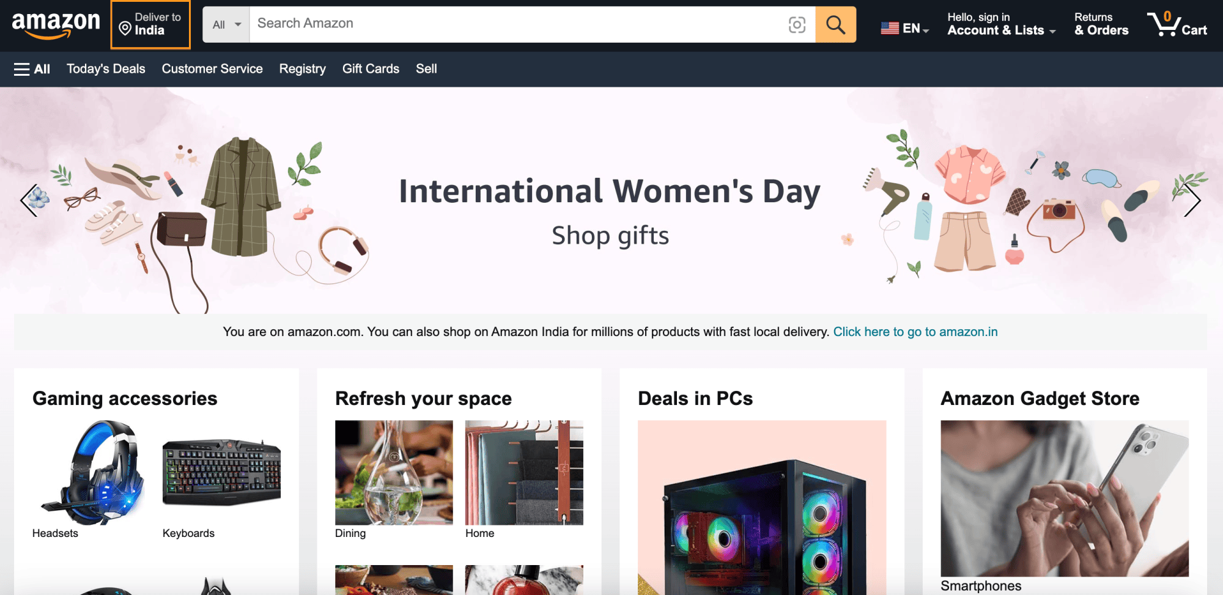Go to Today's Deals
The width and height of the screenshot is (1223, 595).
pos(106,69)
